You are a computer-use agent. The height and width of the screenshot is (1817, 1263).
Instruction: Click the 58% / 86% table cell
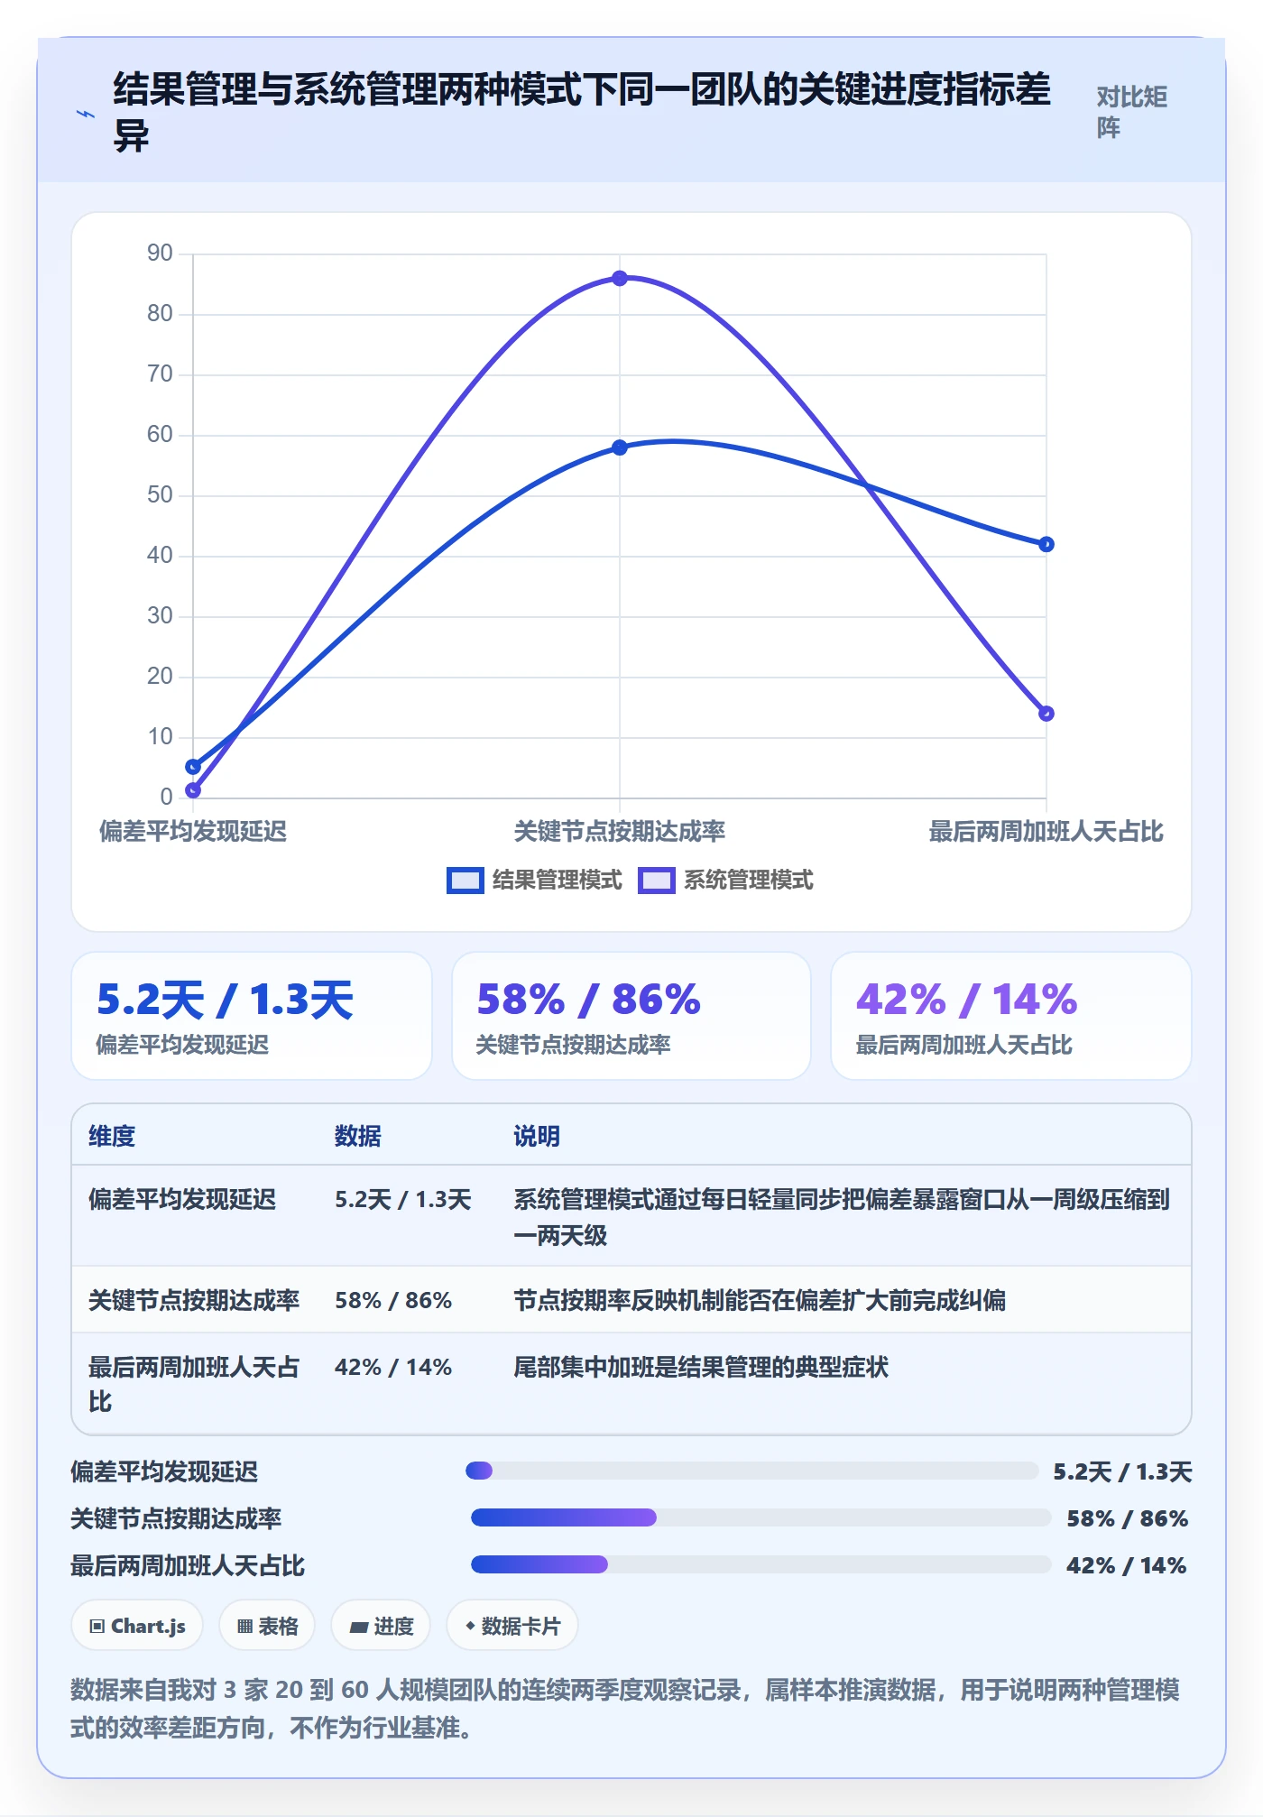pos(393,1300)
